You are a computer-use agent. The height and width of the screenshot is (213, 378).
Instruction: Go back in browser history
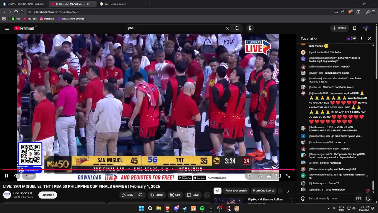tap(4, 12)
